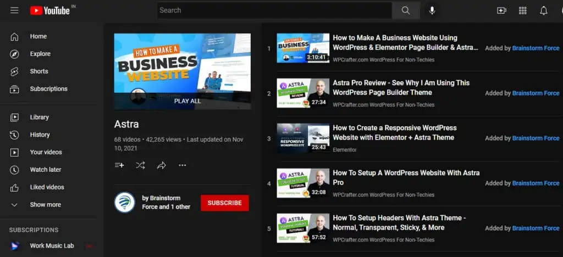The image size is (563, 257).
Task: Click the red Subscribe button
Action: tap(224, 203)
